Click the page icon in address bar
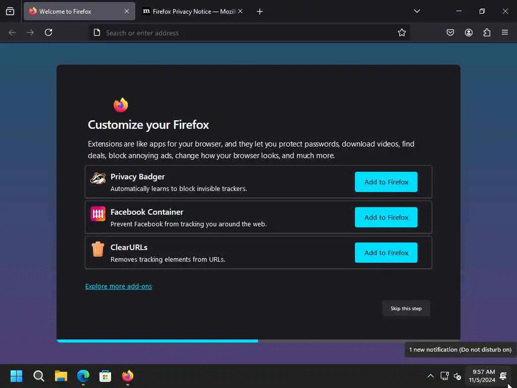The height and width of the screenshot is (388, 517). click(x=97, y=32)
